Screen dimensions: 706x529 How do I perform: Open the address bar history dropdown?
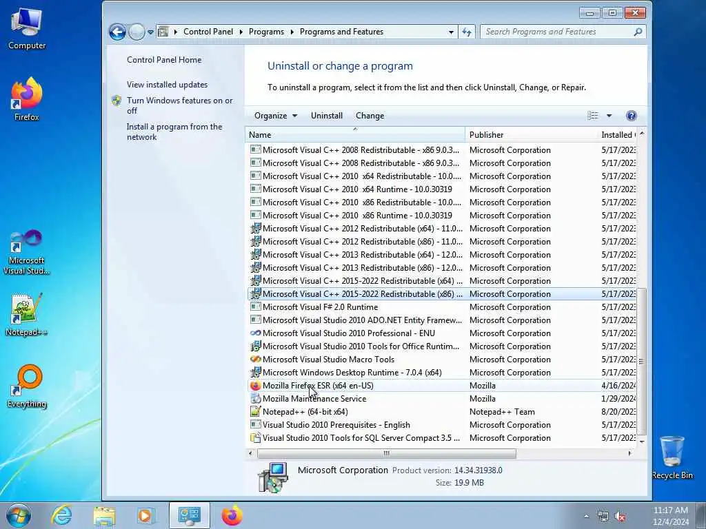click(451, 32)
